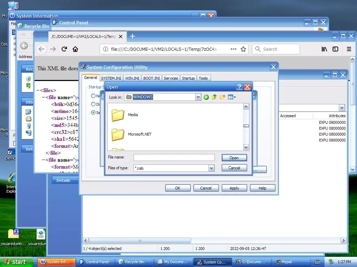Collapse the files XML node

point(38,90)
